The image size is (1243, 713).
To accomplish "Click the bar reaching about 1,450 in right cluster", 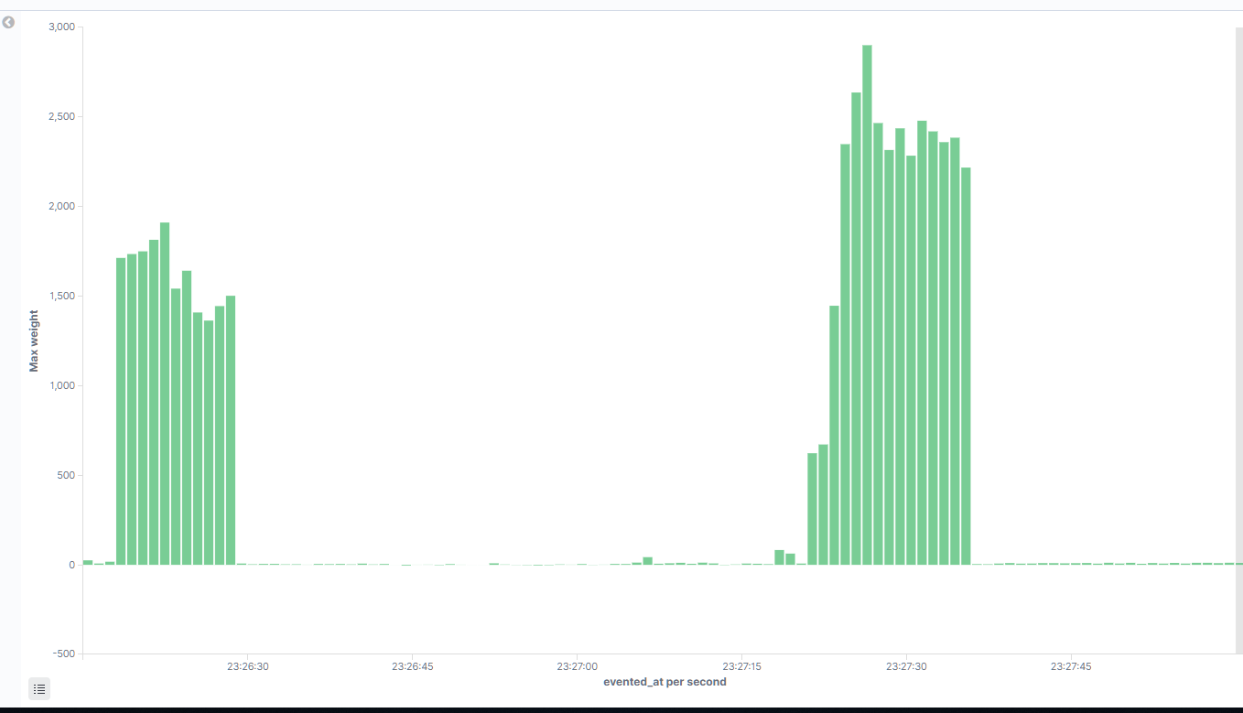I will 834,435.
